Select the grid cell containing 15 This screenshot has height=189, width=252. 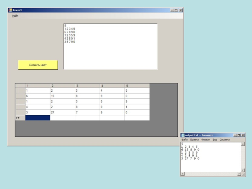click(x=62, y=96)
